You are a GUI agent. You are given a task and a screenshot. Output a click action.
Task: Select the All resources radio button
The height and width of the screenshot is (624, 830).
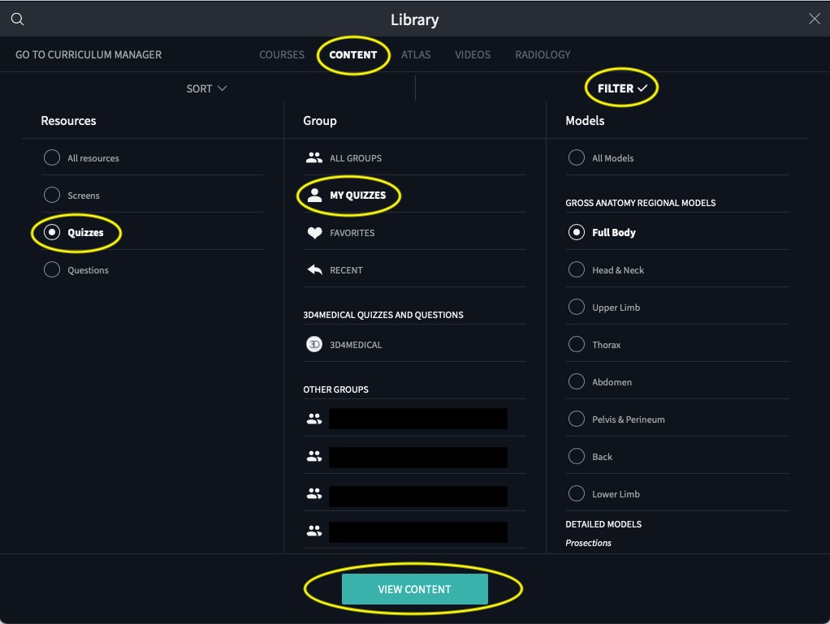pos(52,158)
